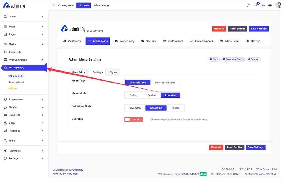This screenshot has height=181, width=284.
Task: Click the top Save Settings button
Action: 259,29
